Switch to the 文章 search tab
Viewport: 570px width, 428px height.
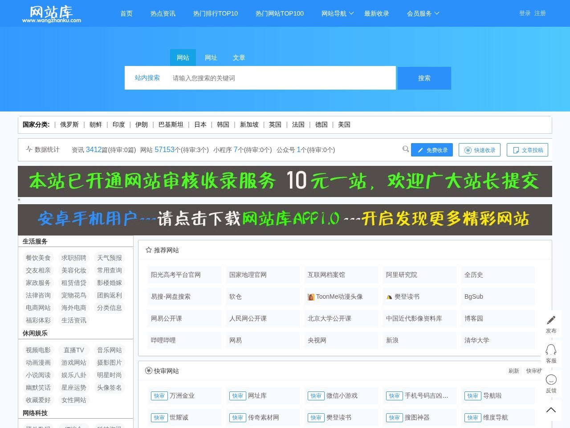[239, 58]
